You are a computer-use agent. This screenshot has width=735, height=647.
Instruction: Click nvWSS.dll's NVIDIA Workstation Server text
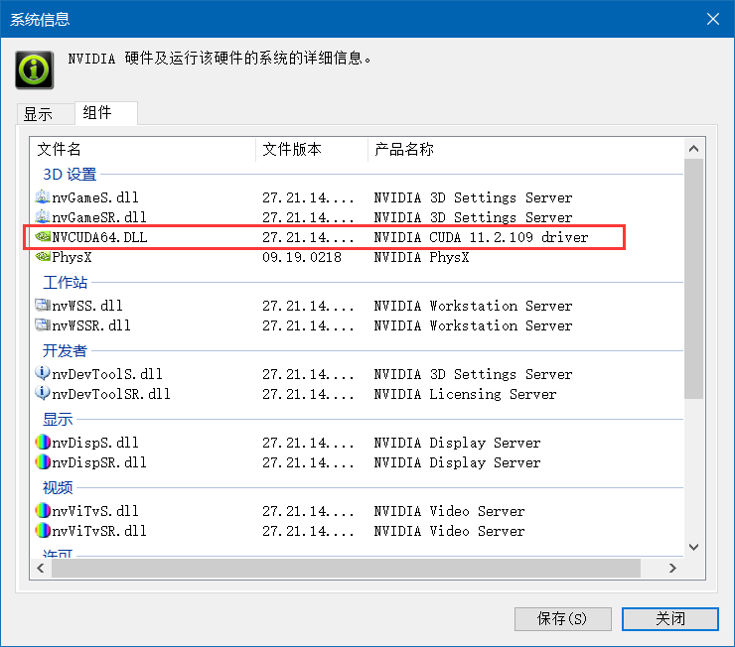pyautogui.click(x=473, y=306)
